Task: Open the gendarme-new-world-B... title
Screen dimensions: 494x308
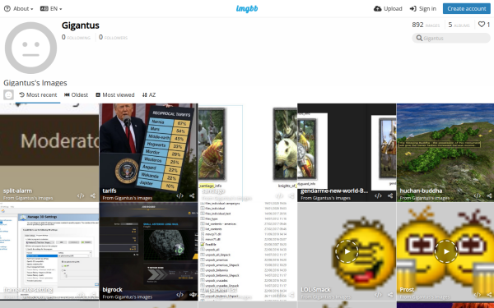Action: click(x=334, y=191)
